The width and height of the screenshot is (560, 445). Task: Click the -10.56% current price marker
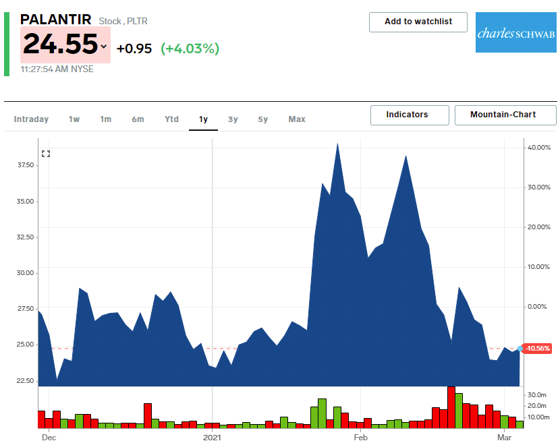click(537, 349)
